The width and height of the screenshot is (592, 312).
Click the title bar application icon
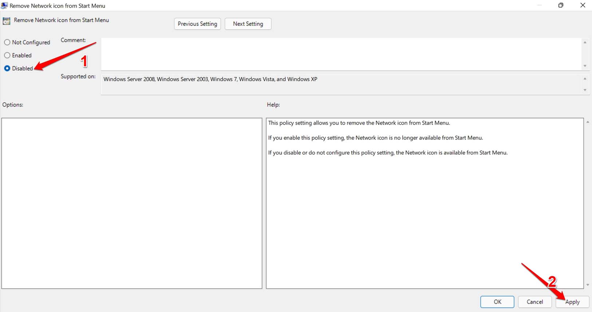[x=4, y=5]
